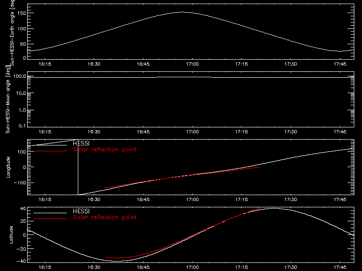The image size is (362, 271).
Task: Click the 50 tick on Earth angle axis
Action: tap(23, 44)
